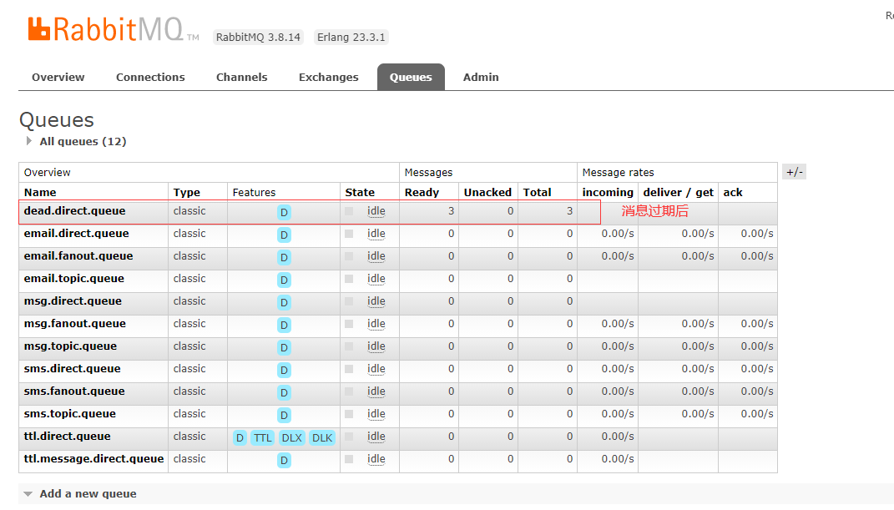Click D feature badge for msg.direct.queue
Screen dimensions: 894x510
point(284,303)
